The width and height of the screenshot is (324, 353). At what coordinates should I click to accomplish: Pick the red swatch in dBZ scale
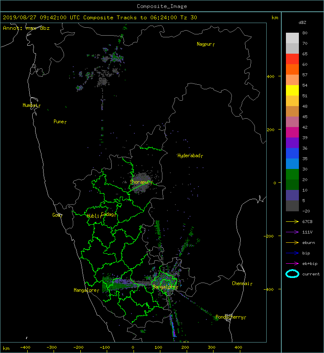click(292, 59)
